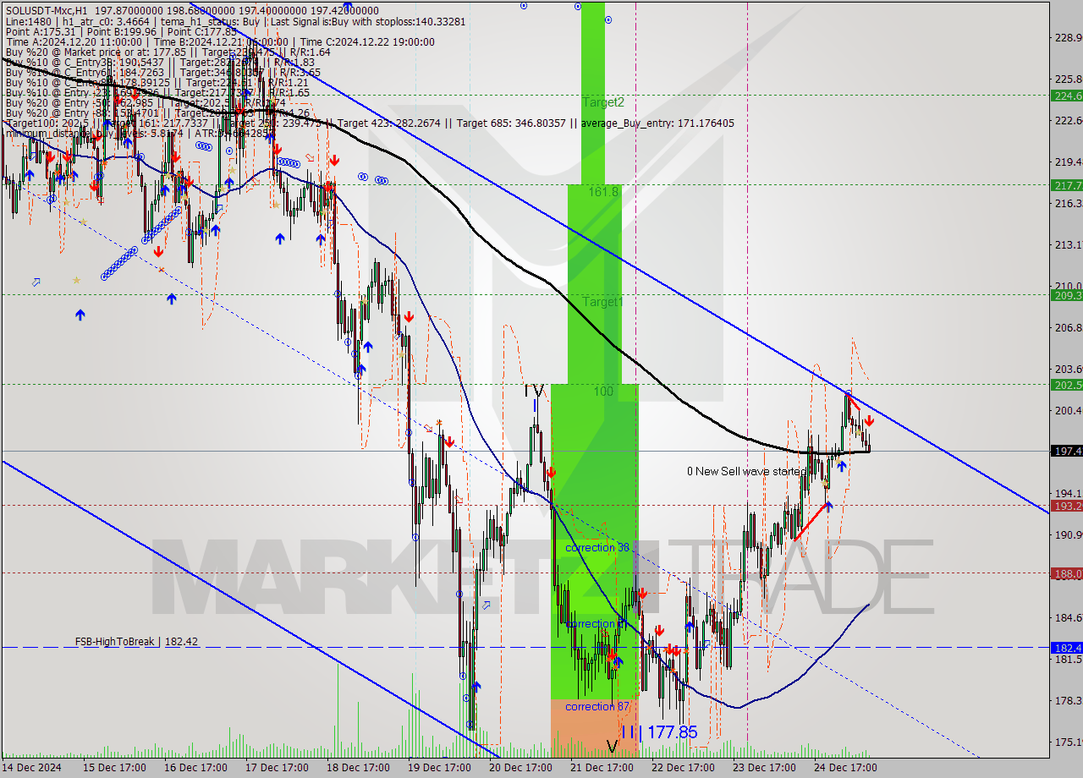Click the green 209.3 price level tag

point(1066,295)
